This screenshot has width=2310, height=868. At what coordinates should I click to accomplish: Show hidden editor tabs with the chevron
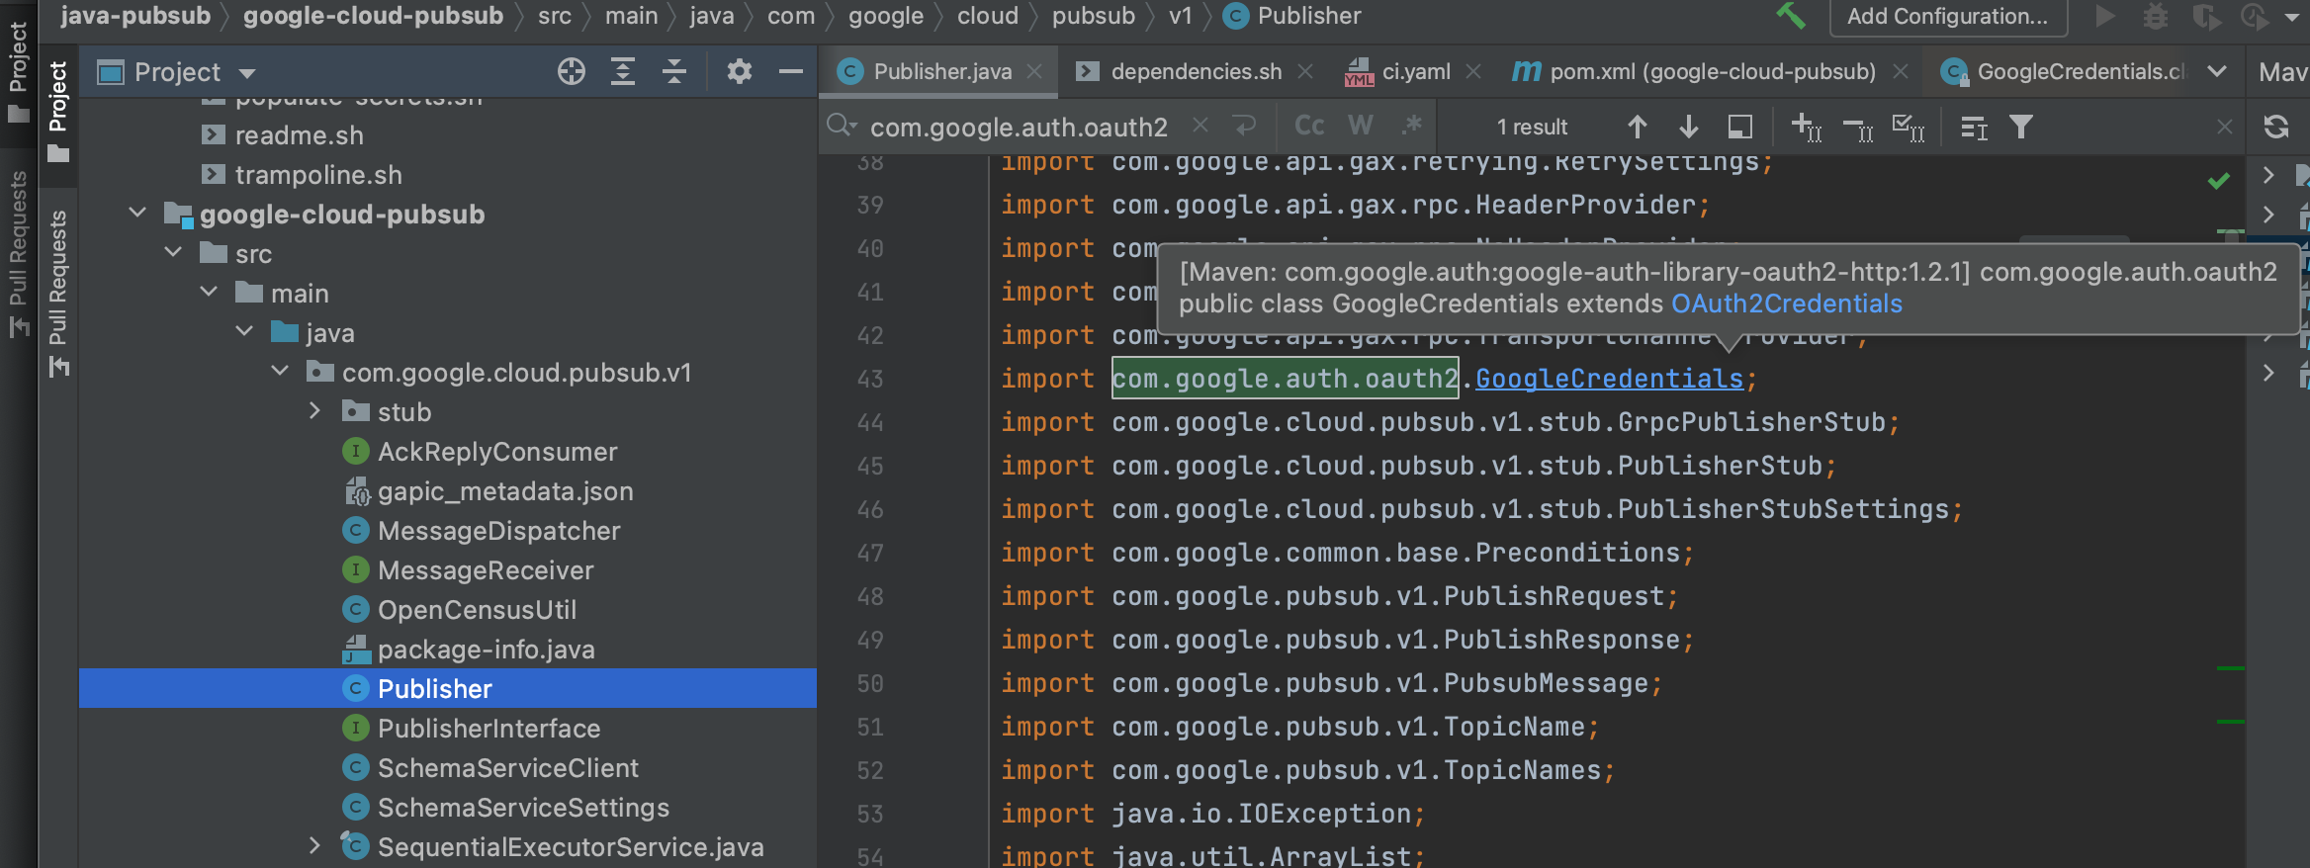pyautogui.click(x=2217, y=71)
